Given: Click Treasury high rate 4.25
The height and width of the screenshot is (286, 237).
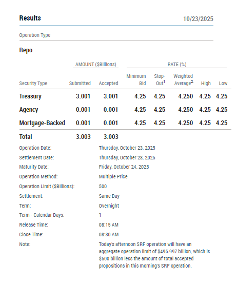Looking at the screenshot, I should [x=205, y=96].
